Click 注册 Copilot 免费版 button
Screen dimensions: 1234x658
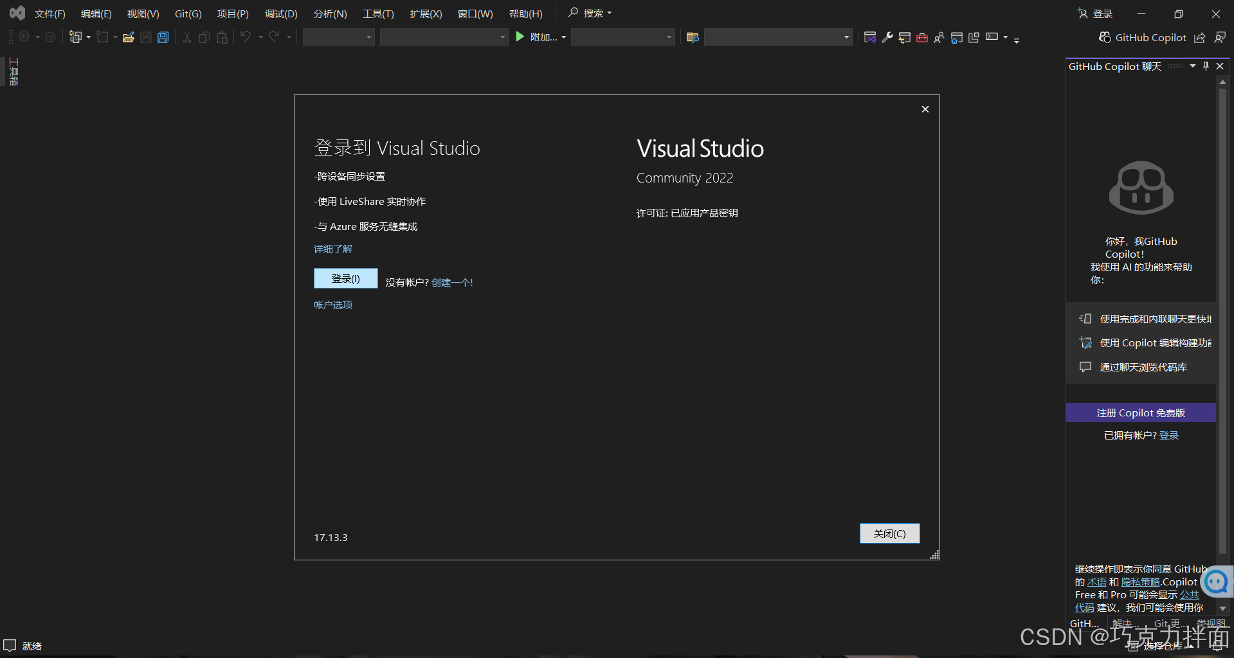tap(1141, 413)
